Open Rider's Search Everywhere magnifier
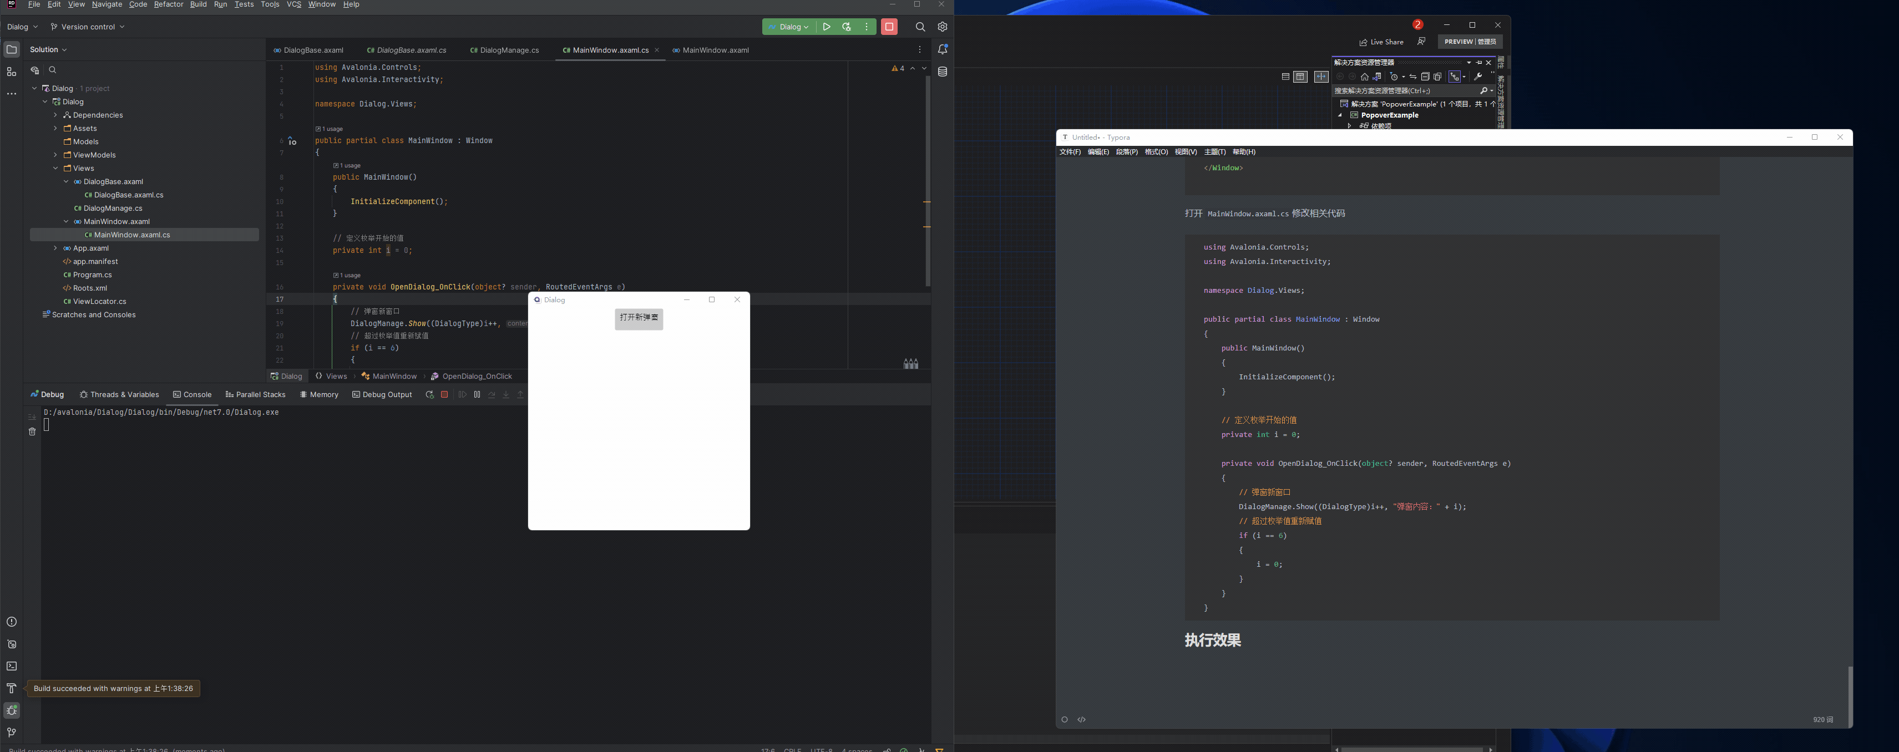 tap(920, 27)
